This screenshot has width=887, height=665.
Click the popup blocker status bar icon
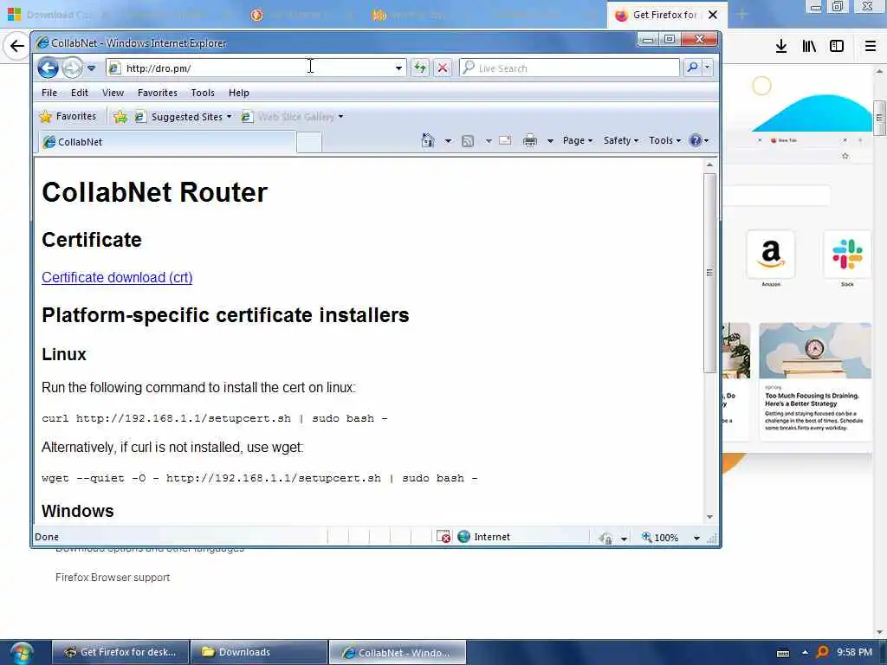(x=443, y=537)
